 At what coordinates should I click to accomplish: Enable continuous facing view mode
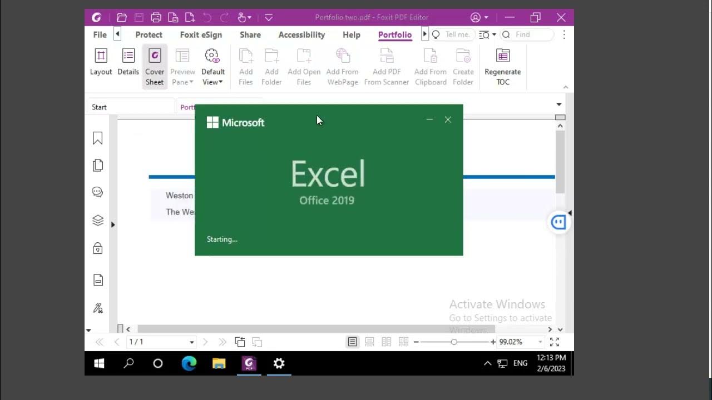point(404,342)
